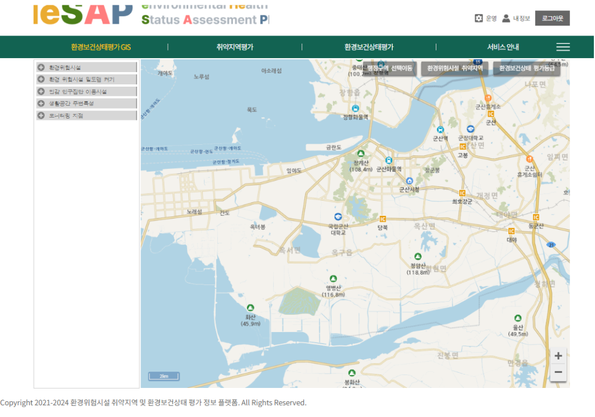Select the 서비스 안내 menu
The image size is (595, 417).
503,47
